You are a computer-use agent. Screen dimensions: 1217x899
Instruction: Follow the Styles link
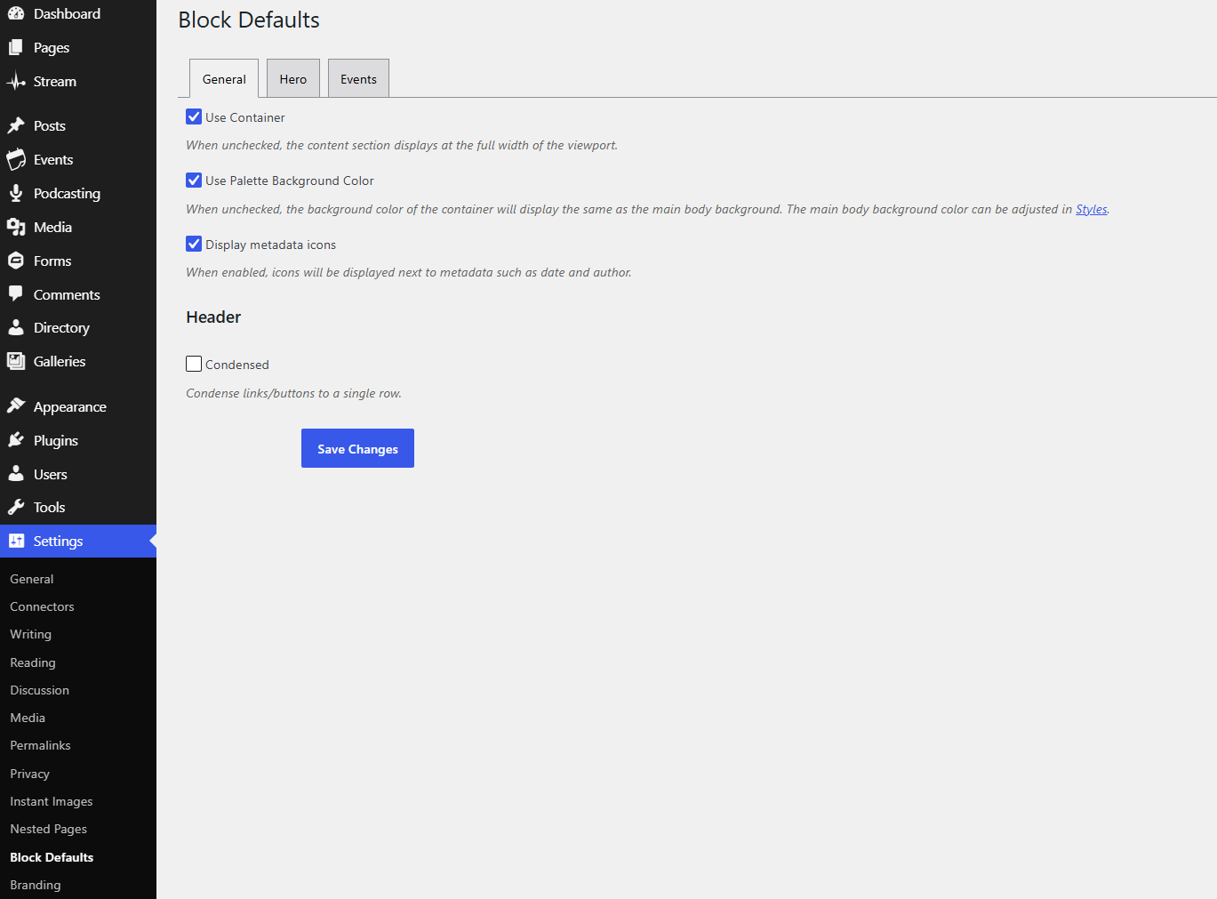pos(1091,209)
